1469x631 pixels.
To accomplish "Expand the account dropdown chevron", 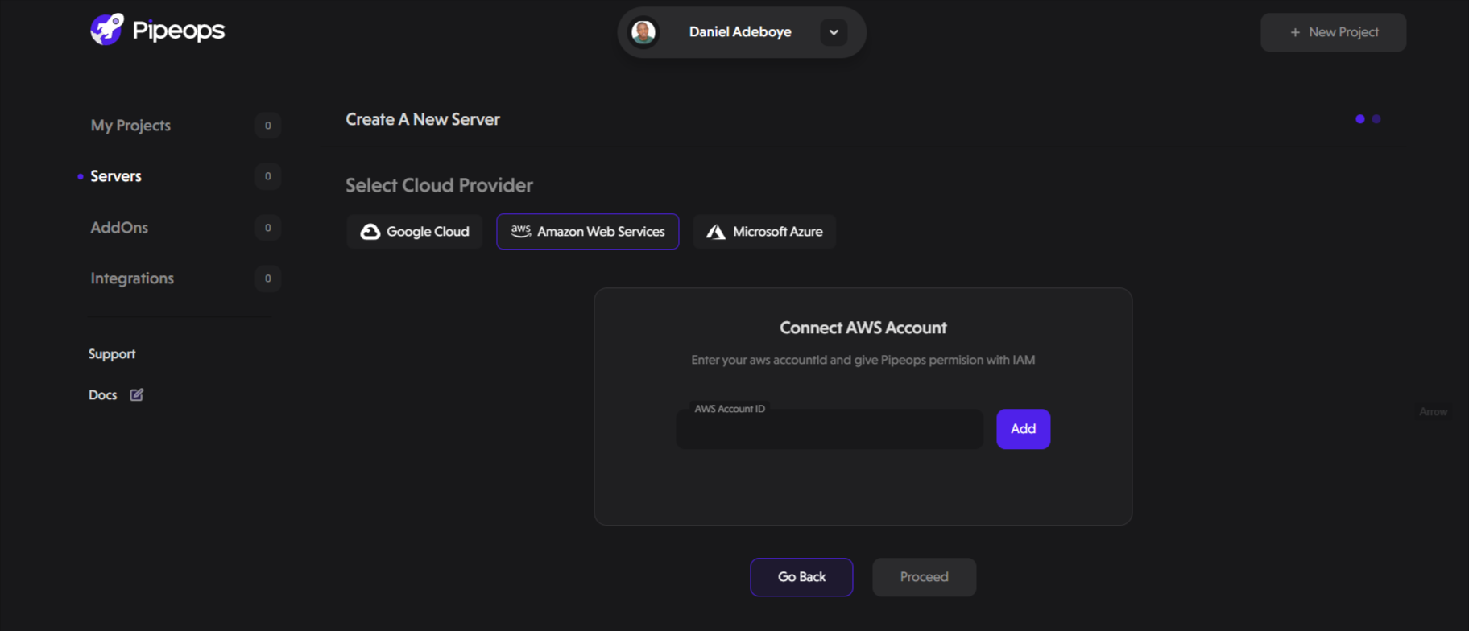I will pyautogui.click(x=834, y=32).
